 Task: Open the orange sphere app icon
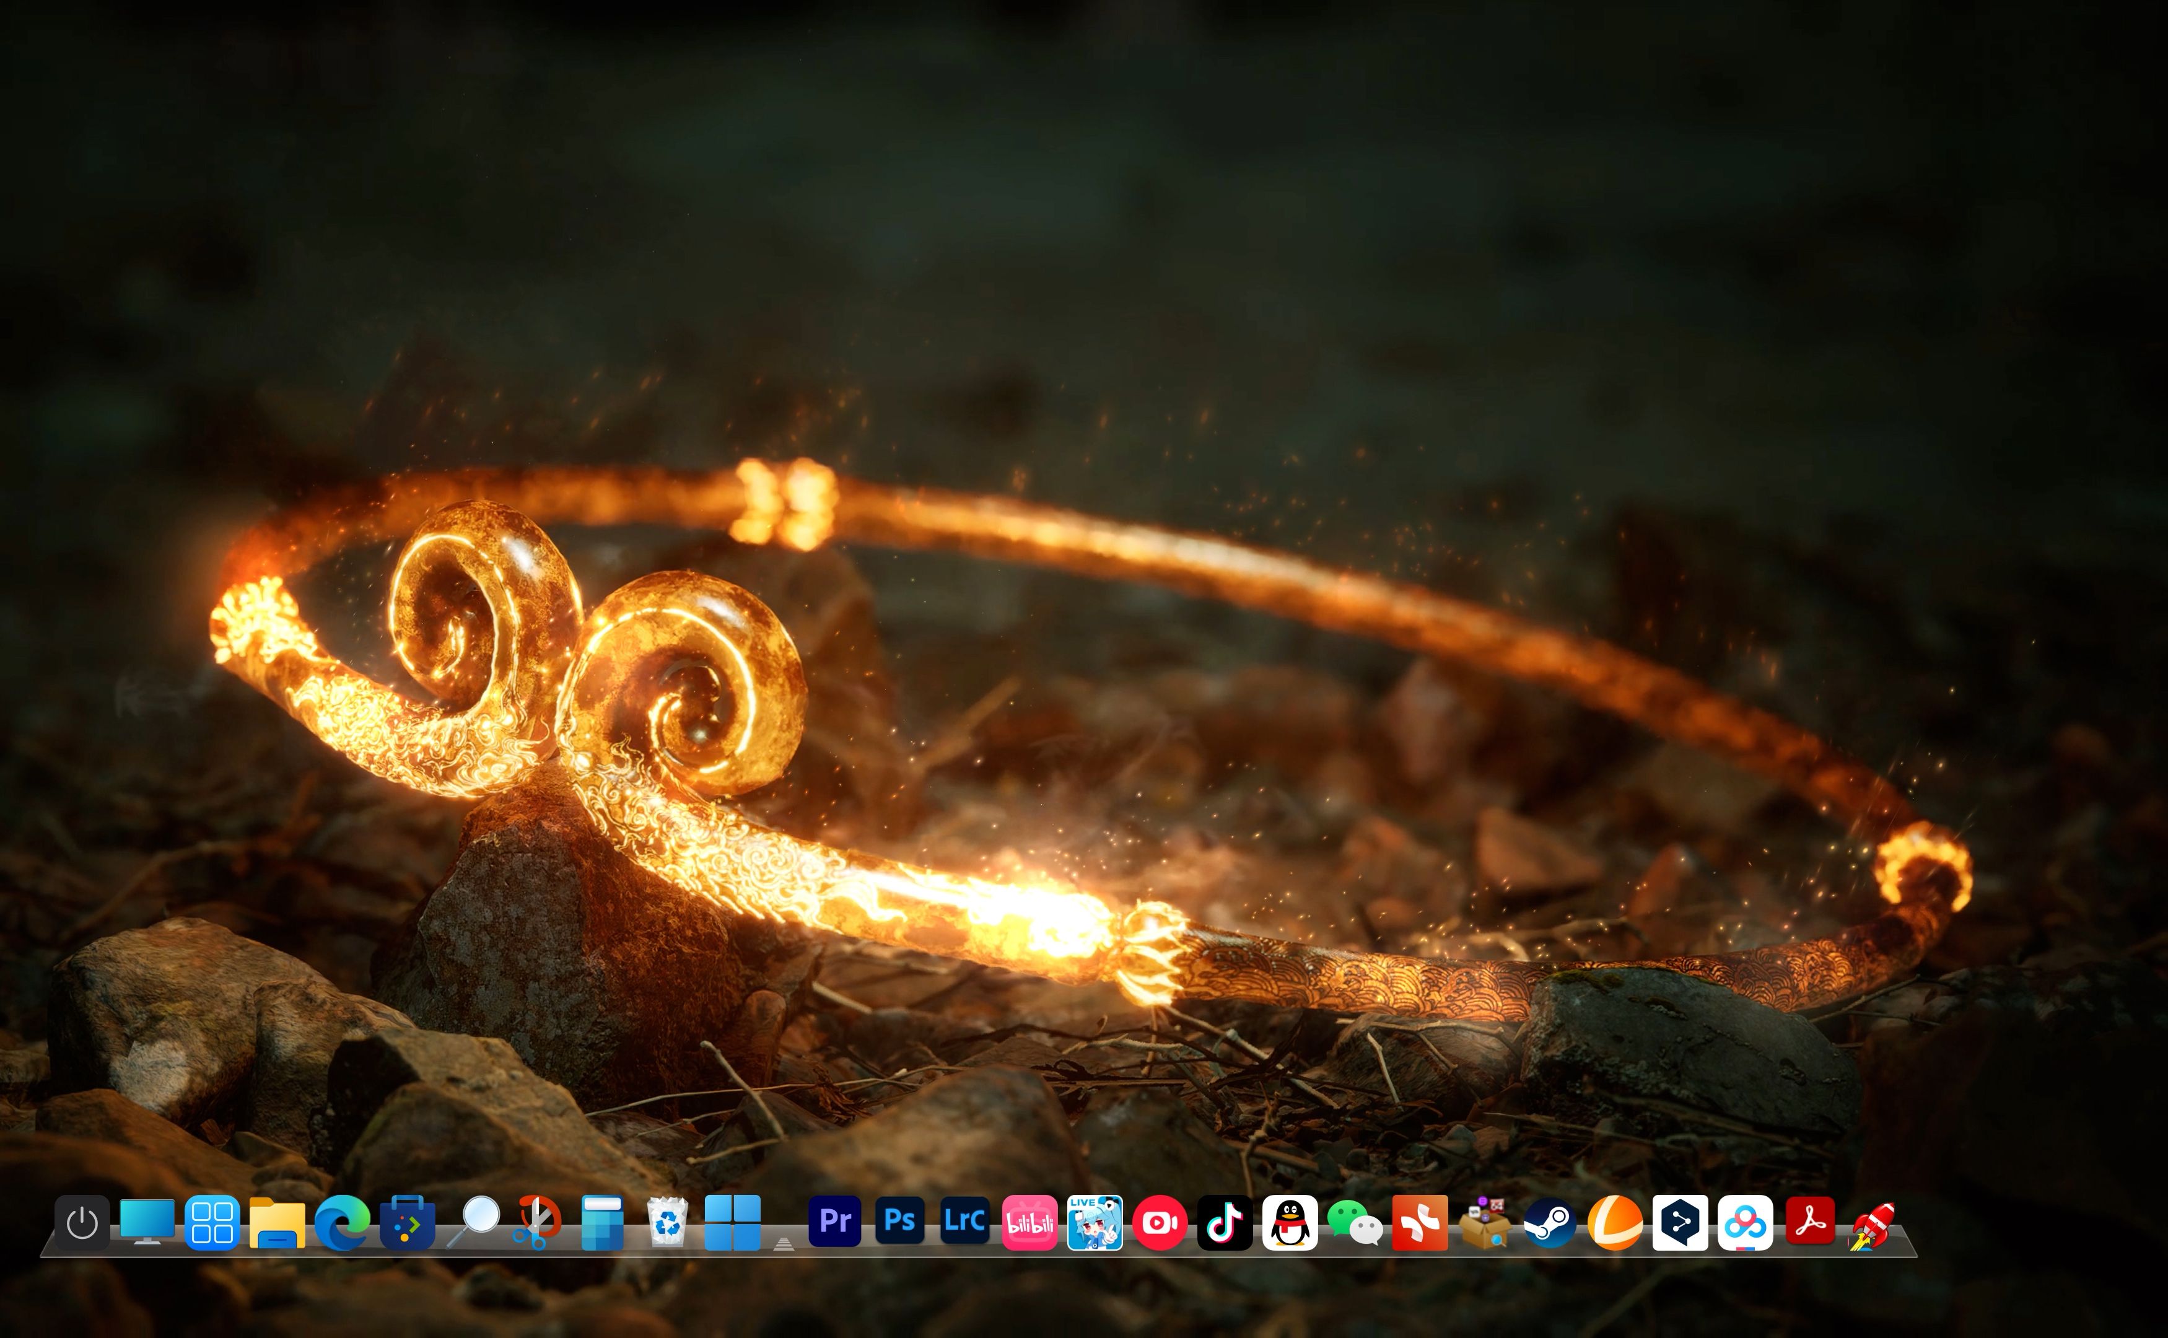[1615, 1223]
